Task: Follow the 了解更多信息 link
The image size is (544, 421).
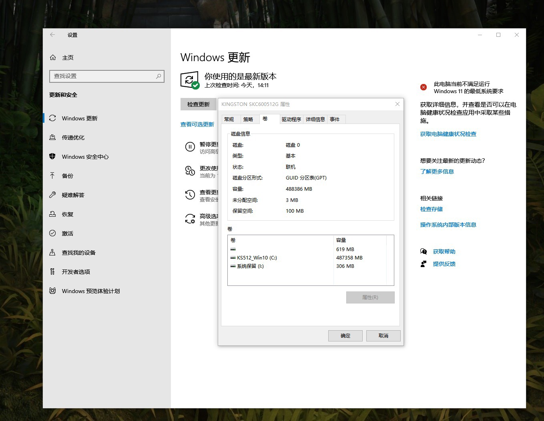Action: pyautogui.click(x=437, y=172)
